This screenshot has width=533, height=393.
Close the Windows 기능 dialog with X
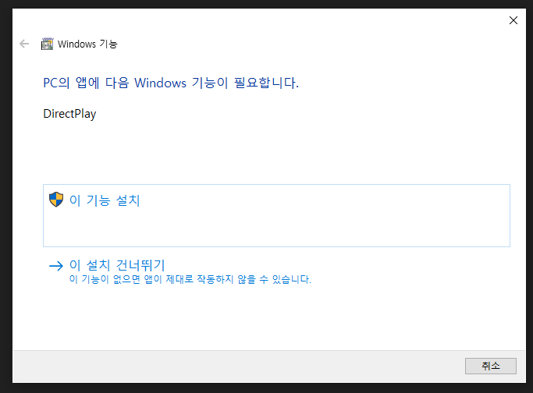click(x=513, y=21)
